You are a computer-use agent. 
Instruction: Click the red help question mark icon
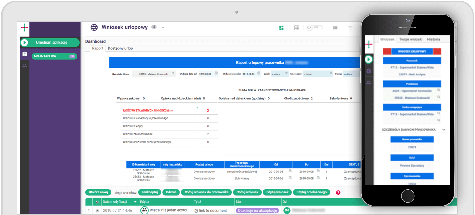[338, 193]
